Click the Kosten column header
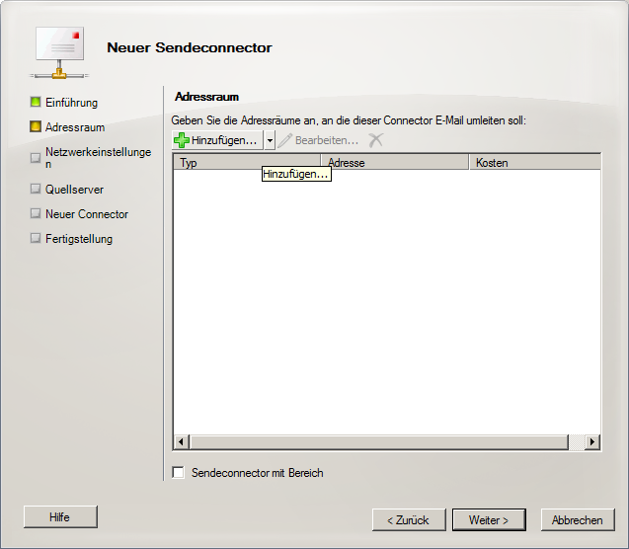This screenshot has width=629, height=549. coord(535,163)
